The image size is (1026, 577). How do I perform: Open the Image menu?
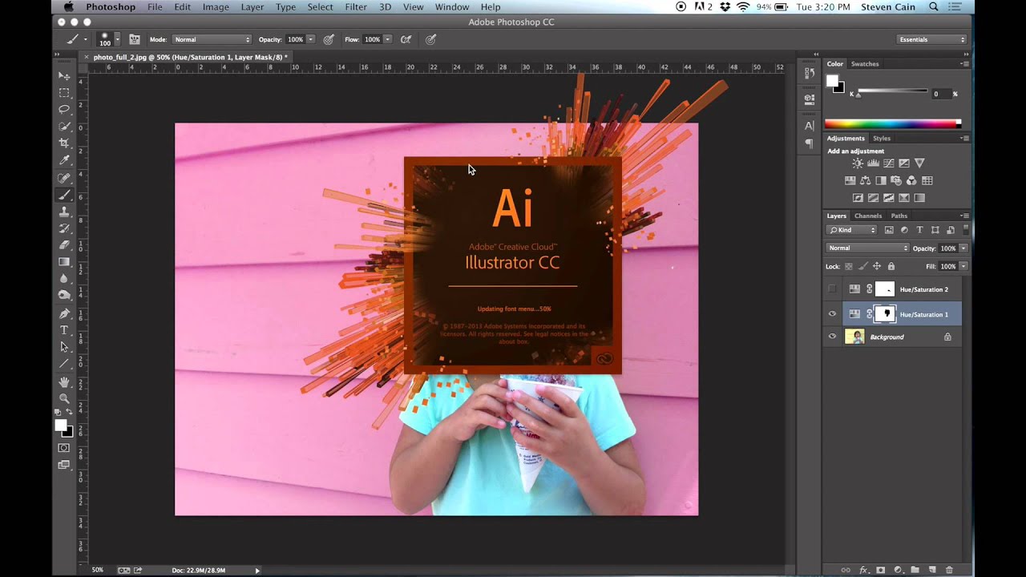(216, 7)
